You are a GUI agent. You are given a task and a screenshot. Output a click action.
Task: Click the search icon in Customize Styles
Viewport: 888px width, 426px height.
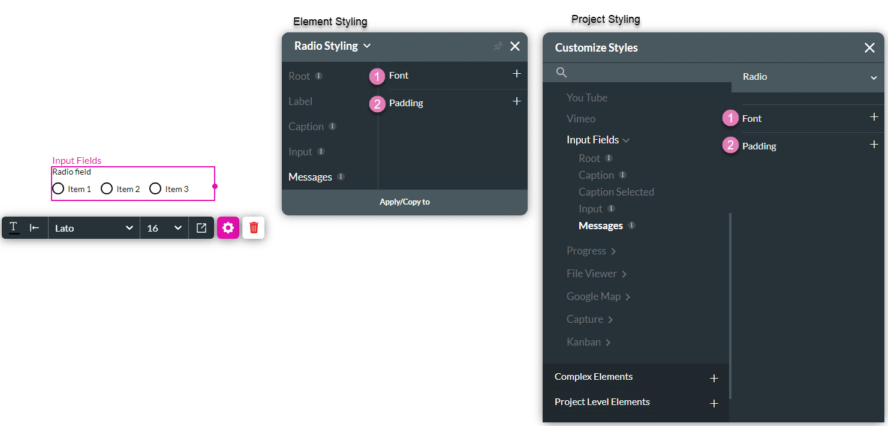(561, 72)
